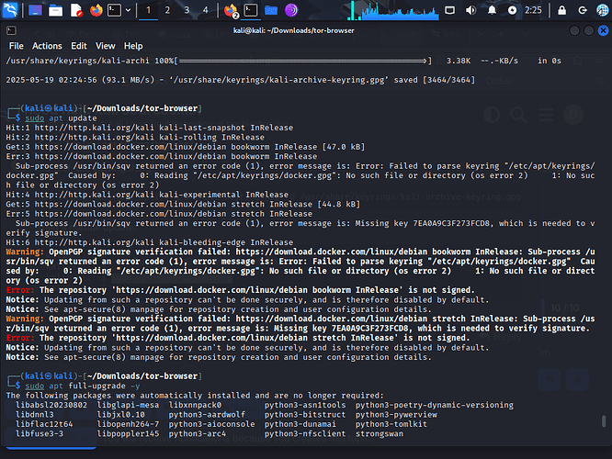Focus the Tor Browser taskbar icon
The width and height of the screenshot is (612, 459).
pyautogui.click(x=291, y=10)
